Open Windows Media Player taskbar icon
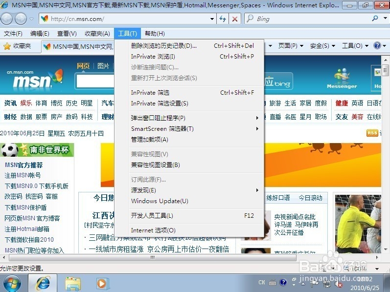This screenshot has width=390, height=292. tap(102, 284)
